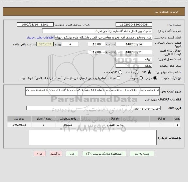This screenshot has height=182, width=188.
Task: Click the request creator name field
Action: (103, 37)
